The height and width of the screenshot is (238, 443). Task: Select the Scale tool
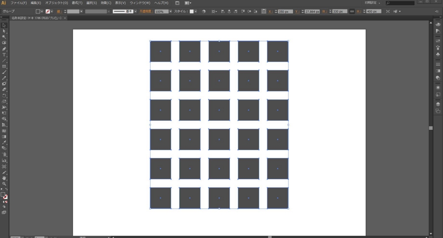4,102
